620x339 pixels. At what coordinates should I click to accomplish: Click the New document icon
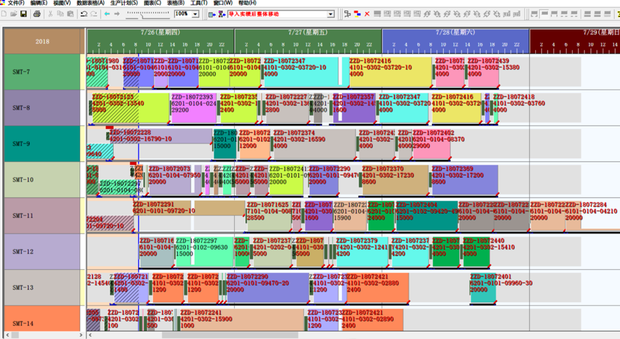[x=5, y=14]
